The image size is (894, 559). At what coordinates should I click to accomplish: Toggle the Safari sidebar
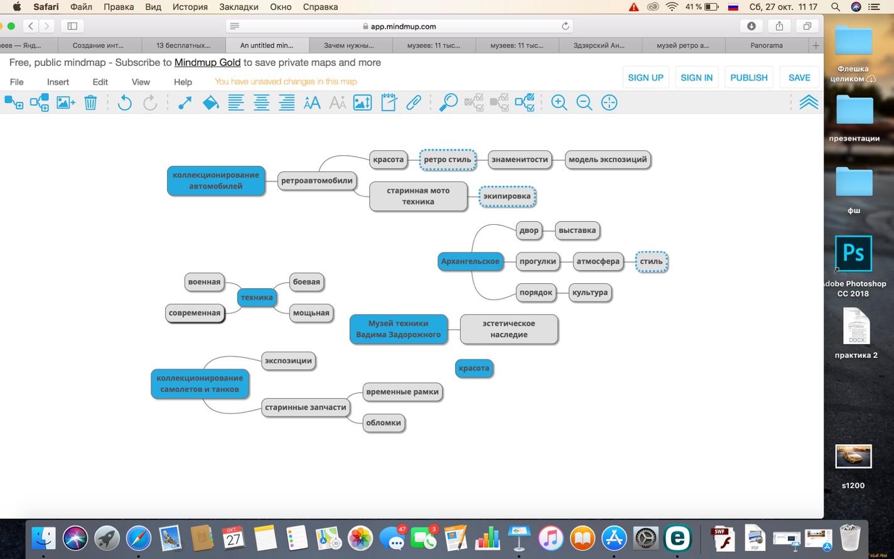click(x=72, y=26)
